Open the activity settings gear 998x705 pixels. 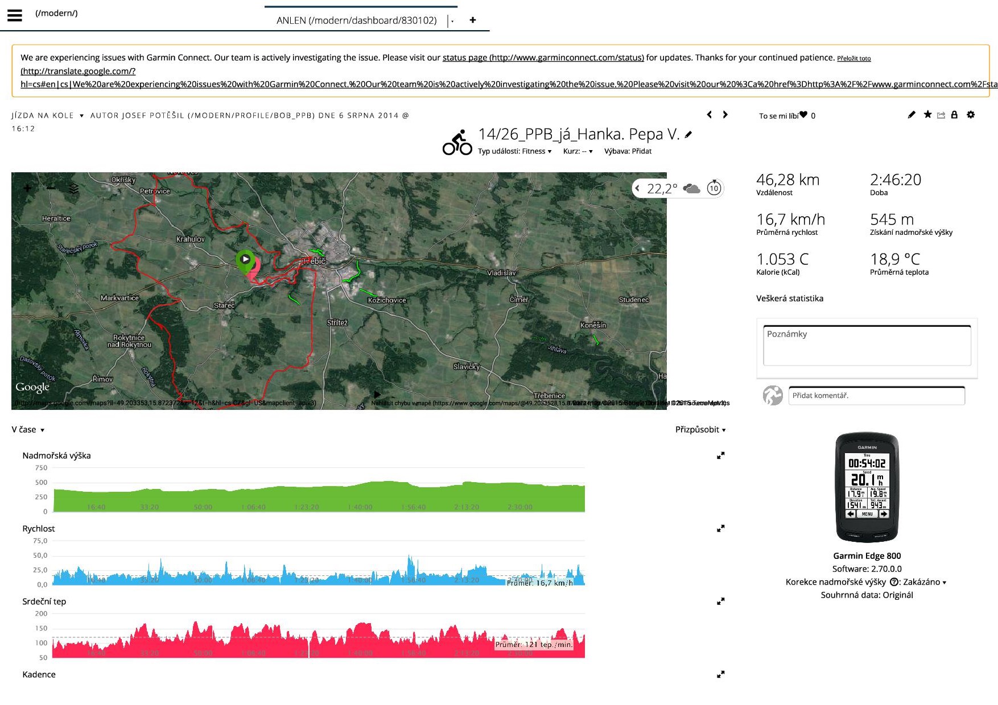[x=971, y=115]
